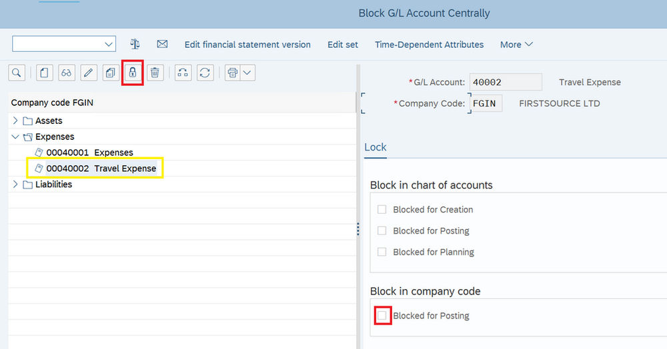Click the block padlock icon

pyautogui.click(x=133, y=73)
